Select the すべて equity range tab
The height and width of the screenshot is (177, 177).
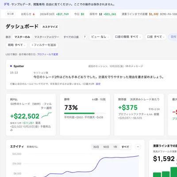(x=125, y=147)
